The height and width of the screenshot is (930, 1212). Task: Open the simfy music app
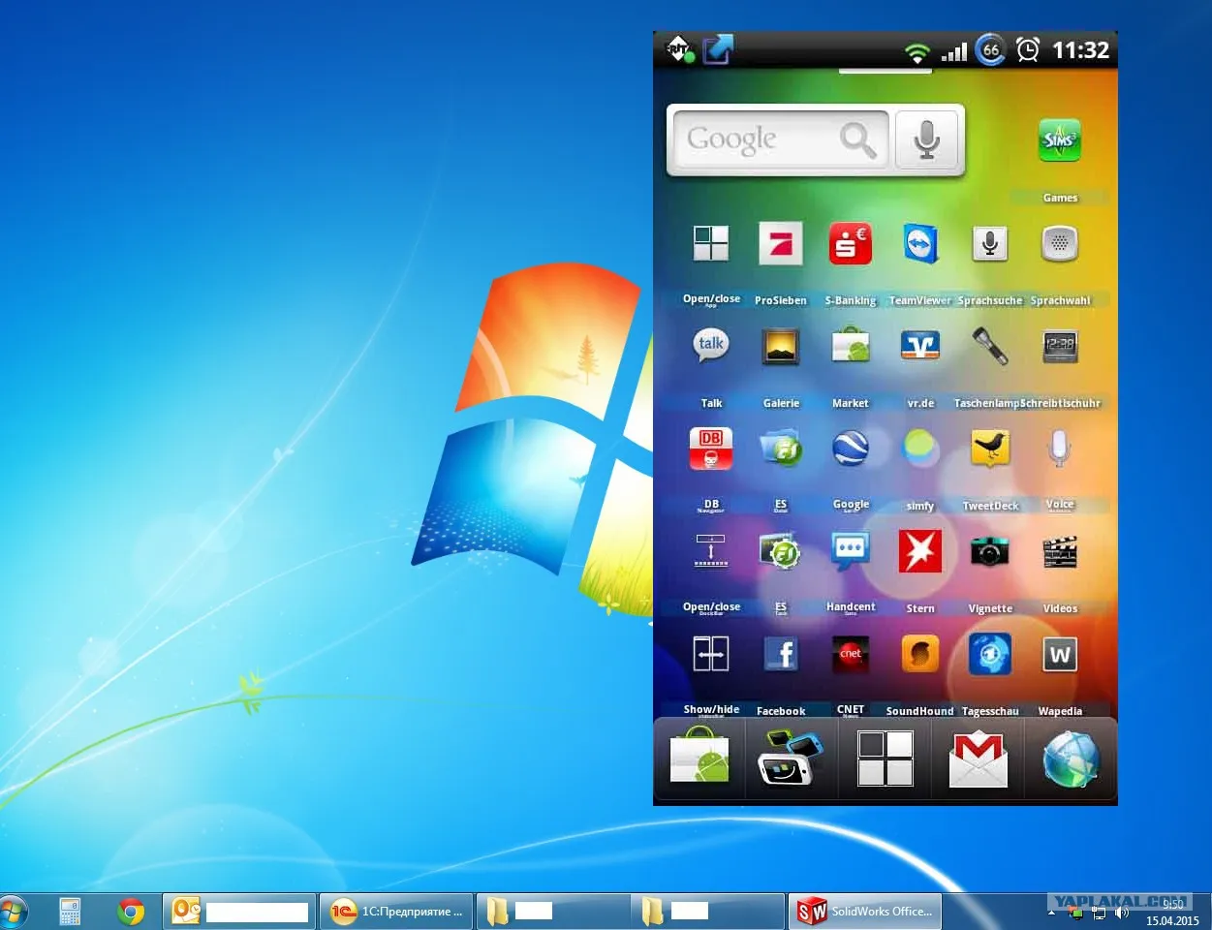coord(919,449)
